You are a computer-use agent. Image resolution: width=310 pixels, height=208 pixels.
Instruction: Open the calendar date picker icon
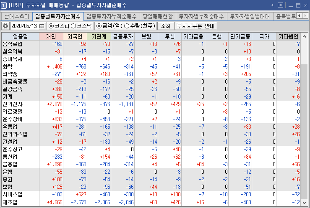tap(42, 26)
